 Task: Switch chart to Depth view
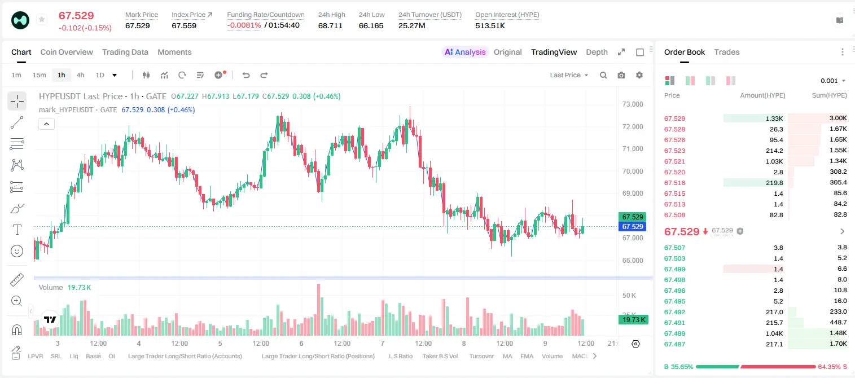[x=597, y=52]
